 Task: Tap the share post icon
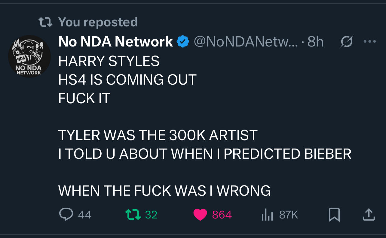click(x=369, y=215)
